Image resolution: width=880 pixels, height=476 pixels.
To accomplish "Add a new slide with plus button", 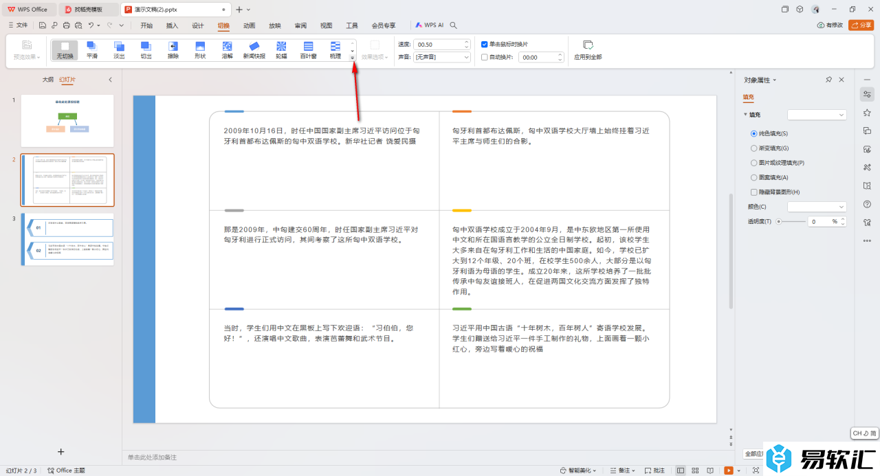I will [60, 451].
